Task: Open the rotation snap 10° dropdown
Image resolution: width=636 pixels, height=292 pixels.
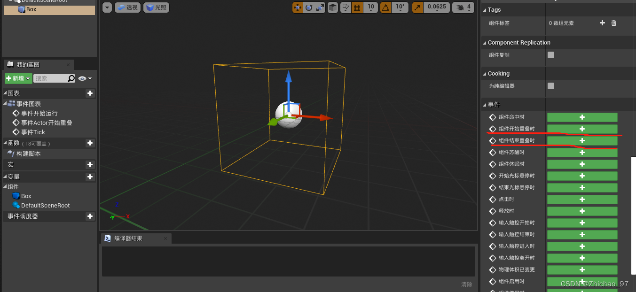Action: coord(400,8)
